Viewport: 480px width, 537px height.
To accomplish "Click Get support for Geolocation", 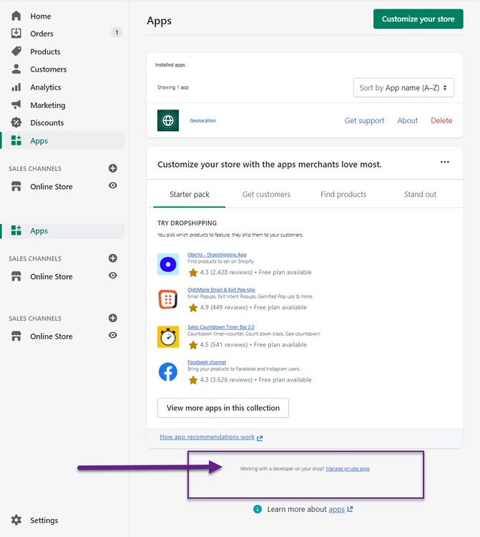I will 364,120.
